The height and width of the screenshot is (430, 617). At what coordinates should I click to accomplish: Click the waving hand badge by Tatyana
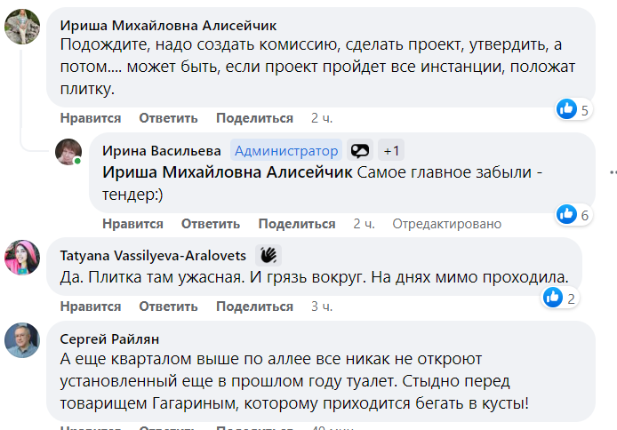click(268, 255)
